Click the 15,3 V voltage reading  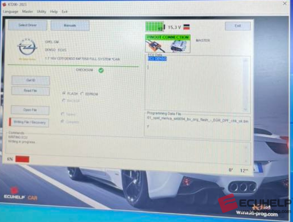tap(174, 27)
